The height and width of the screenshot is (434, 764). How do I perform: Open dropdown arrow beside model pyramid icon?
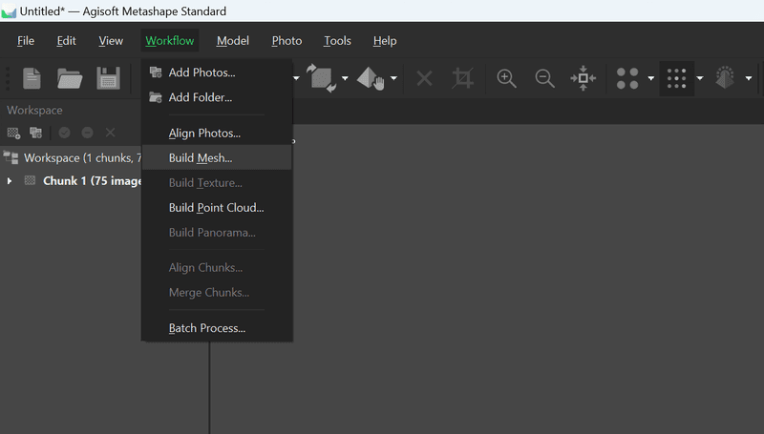click(x=749, y=78)
